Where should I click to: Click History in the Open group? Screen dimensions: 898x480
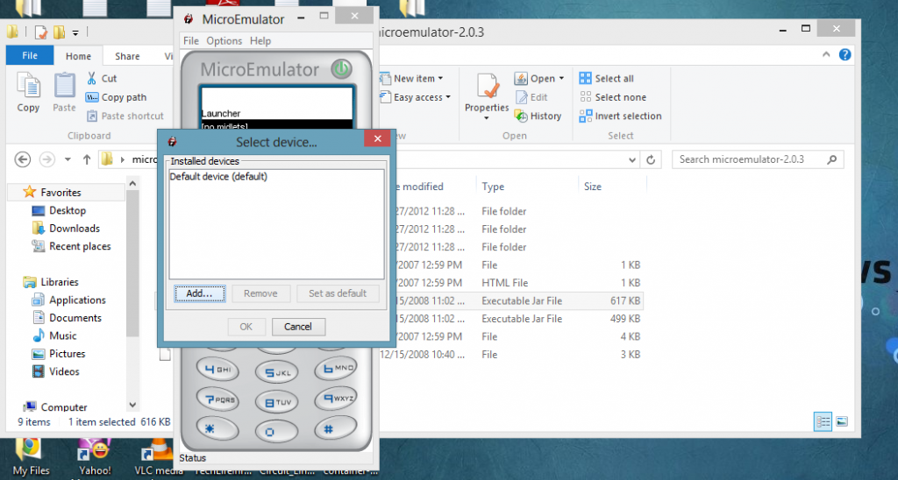[538, 116]
